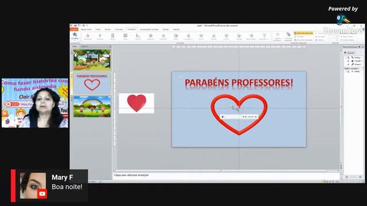Viewport: 367px width, 206px height.
Task: Choose the Parar stop animation effect
Action: point(125,37)
